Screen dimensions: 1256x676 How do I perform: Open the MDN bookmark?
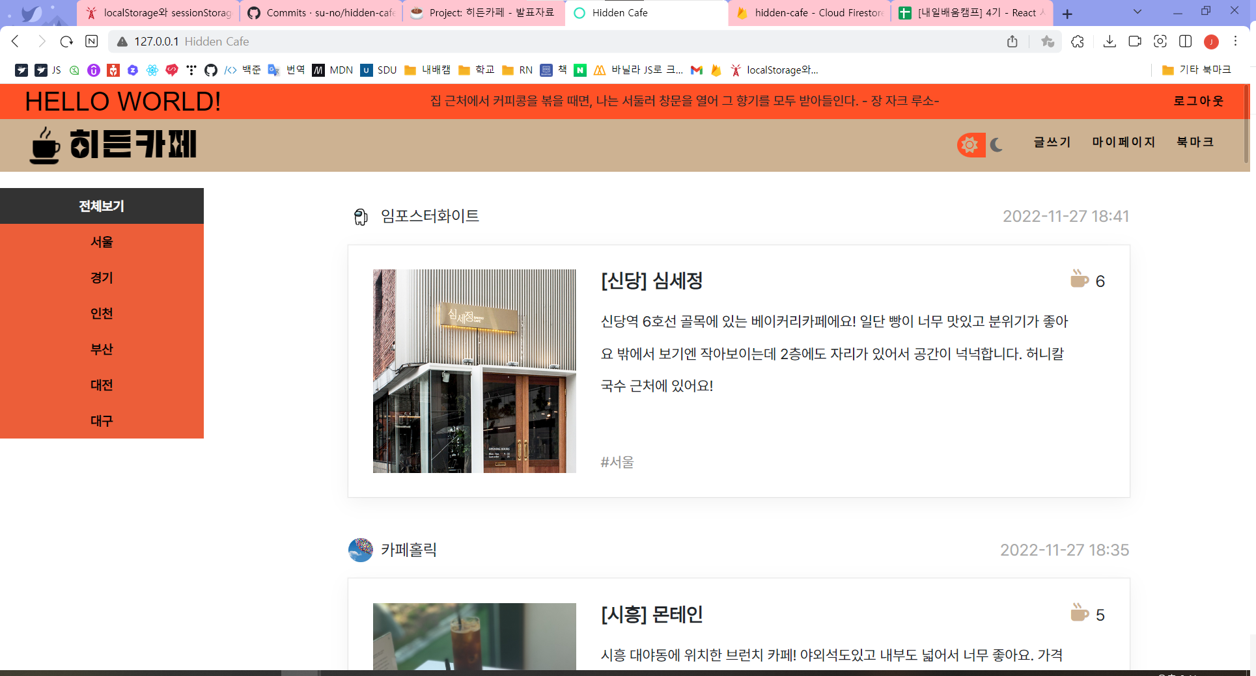(x=333, y=70)
